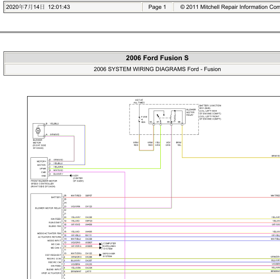Click the 'BLEND FBK' pin label

point(55,226)
